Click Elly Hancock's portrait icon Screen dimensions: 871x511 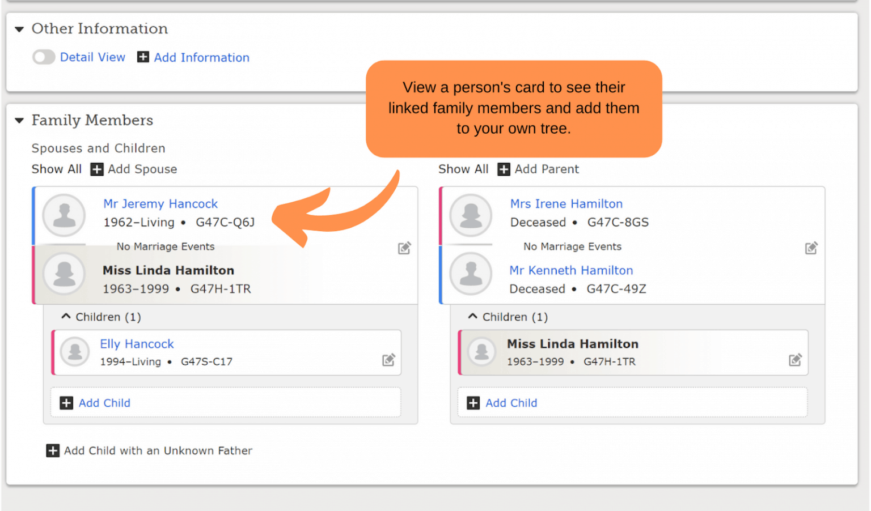point(74,352)
